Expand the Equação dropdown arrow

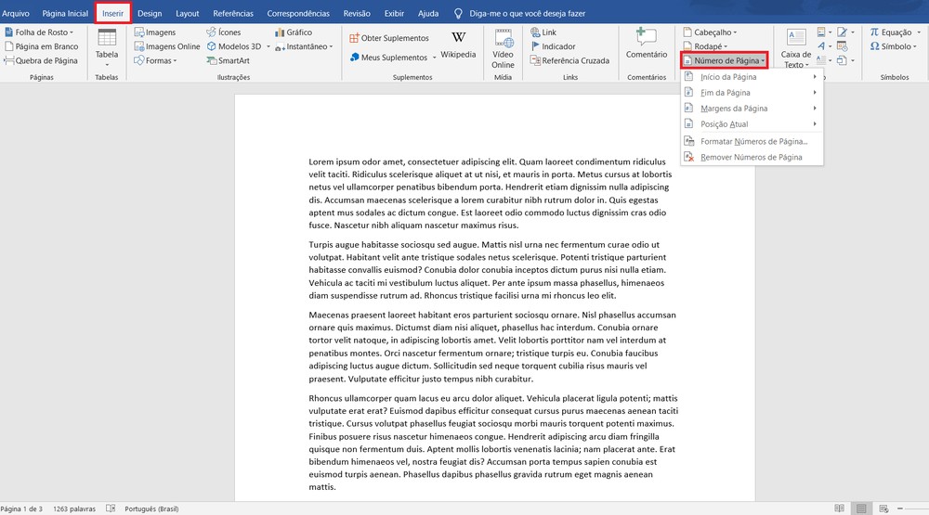[x=919, y=32]
